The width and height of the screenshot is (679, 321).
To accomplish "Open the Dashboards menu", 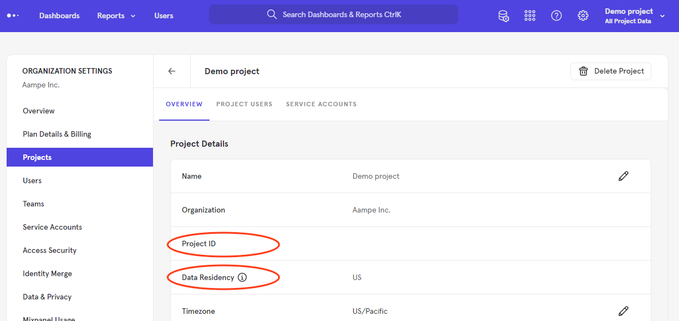I will pos(59,15).
